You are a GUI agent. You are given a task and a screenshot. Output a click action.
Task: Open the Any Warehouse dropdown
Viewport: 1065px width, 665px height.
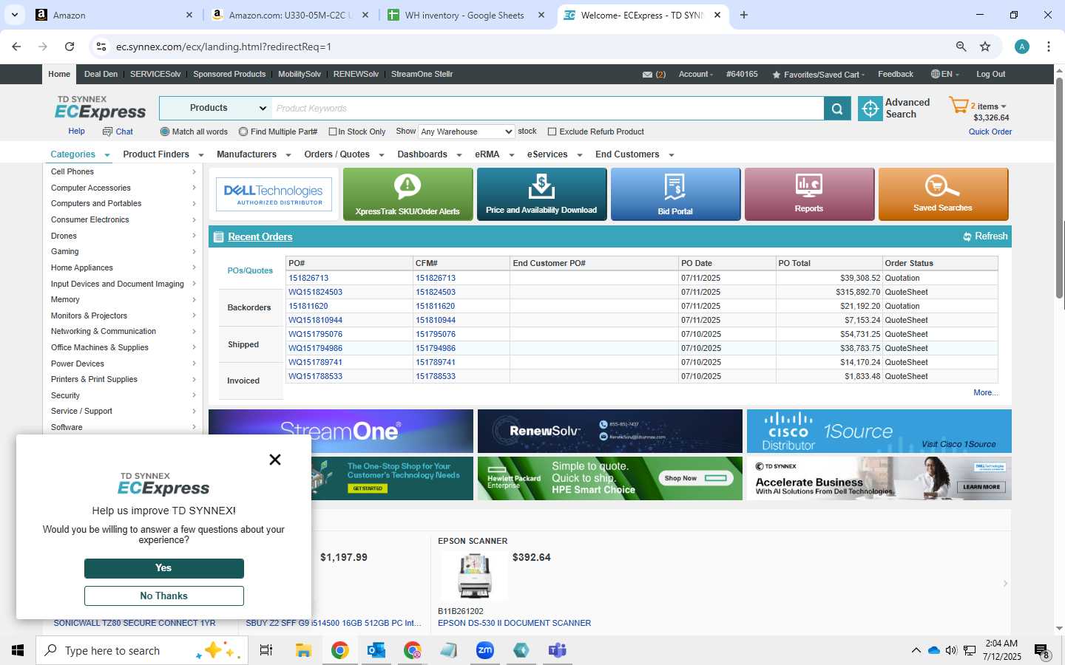pyautogui.click(x=466, y=132)
